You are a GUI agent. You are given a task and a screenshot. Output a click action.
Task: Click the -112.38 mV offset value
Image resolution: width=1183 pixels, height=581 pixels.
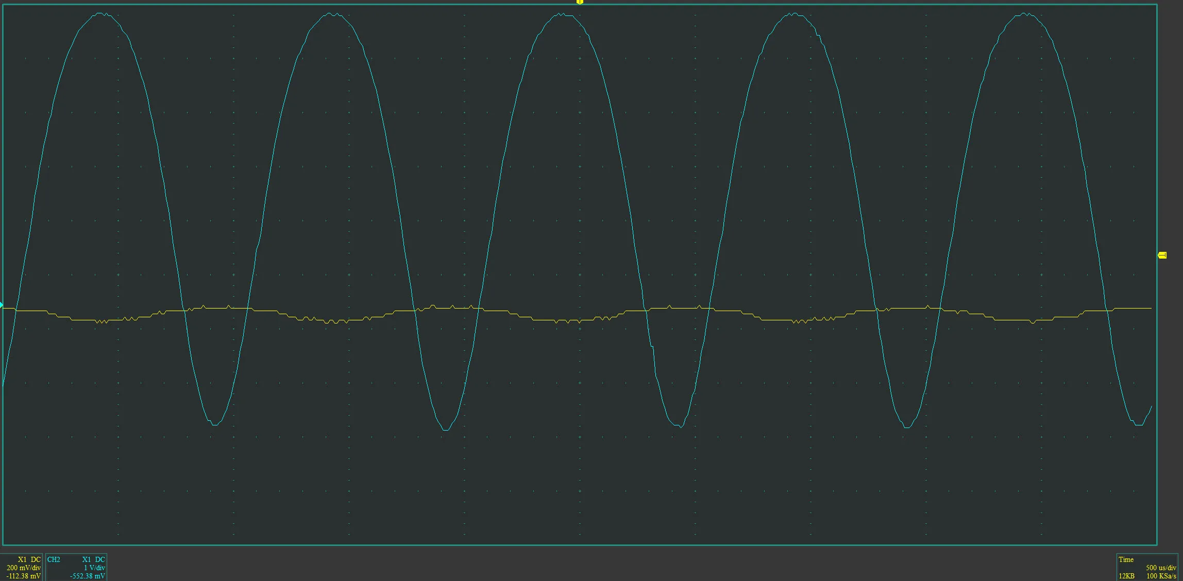[x=24, y=576]
